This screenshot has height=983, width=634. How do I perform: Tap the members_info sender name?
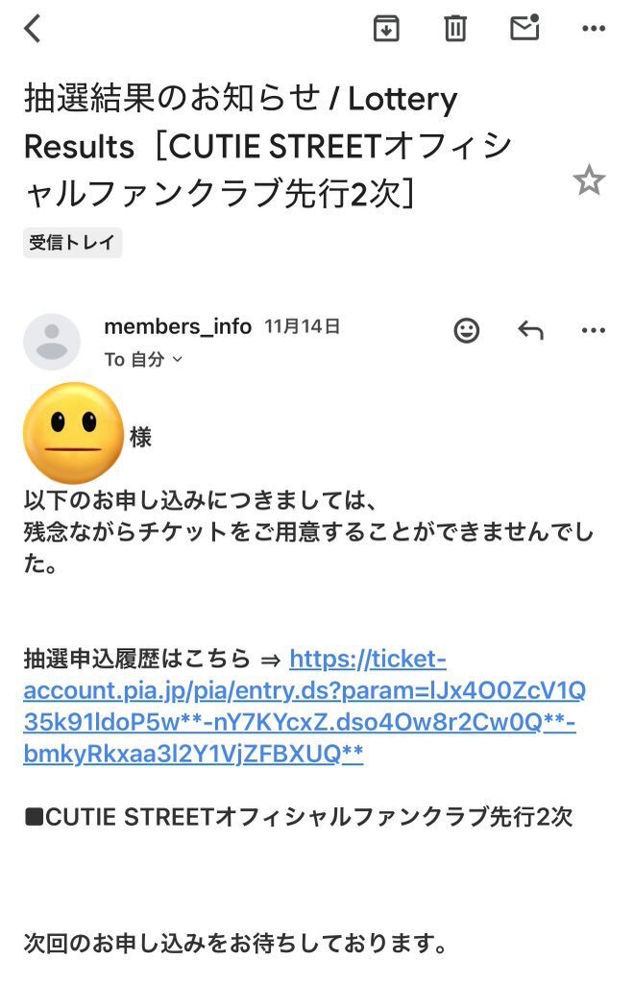[178, 326]
